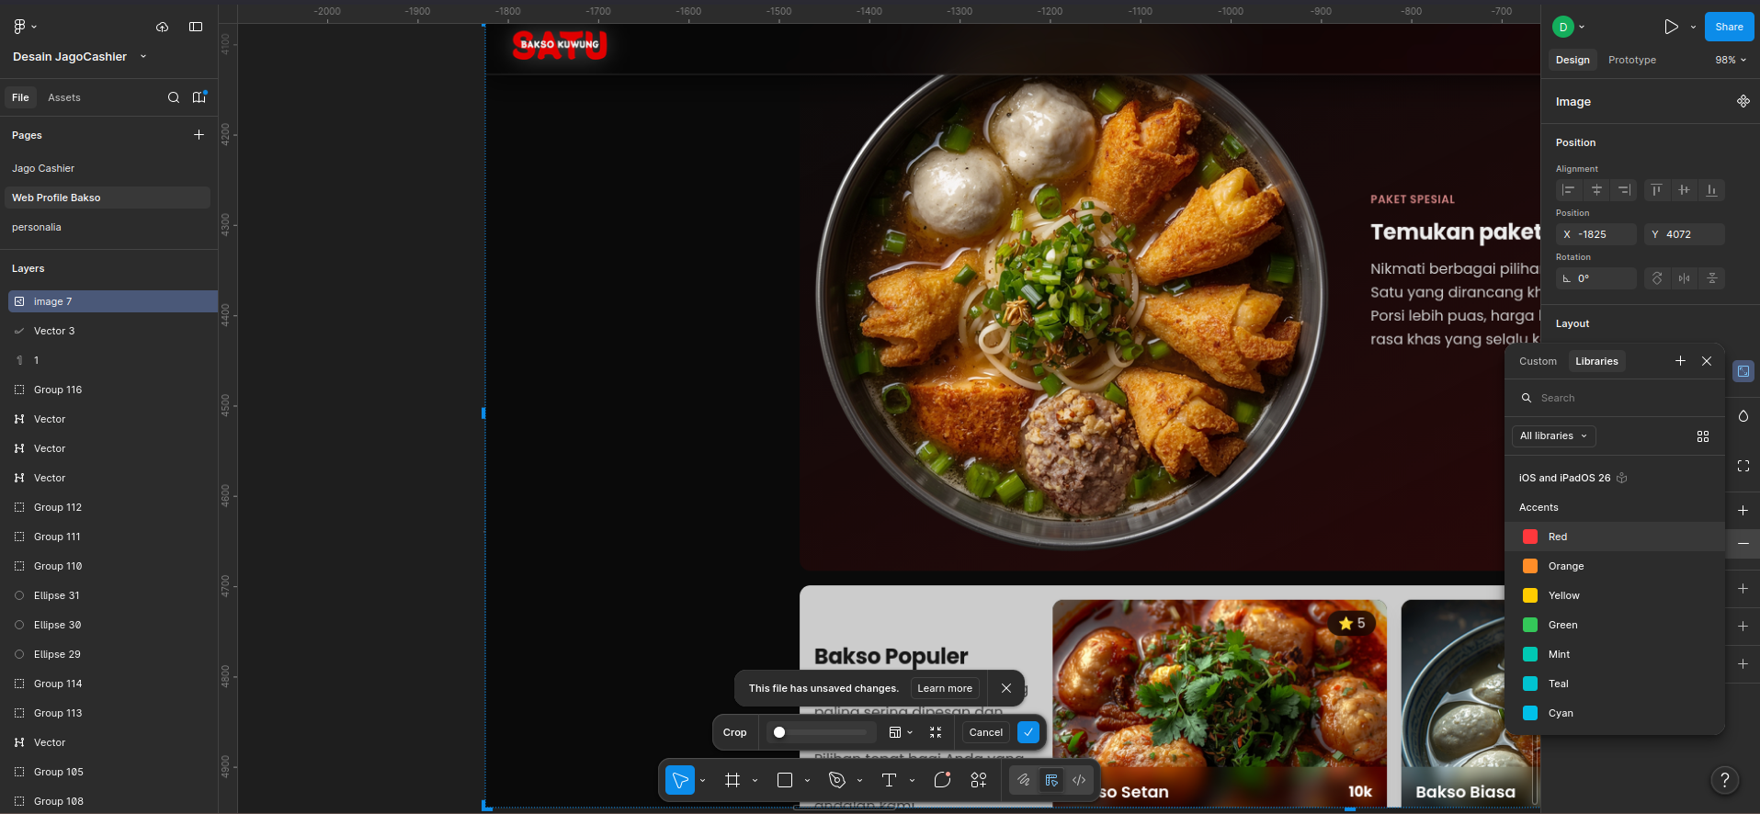The image size is (1760, 814).
Task: Open the presentation options arrow
Action: point(1693,27)
